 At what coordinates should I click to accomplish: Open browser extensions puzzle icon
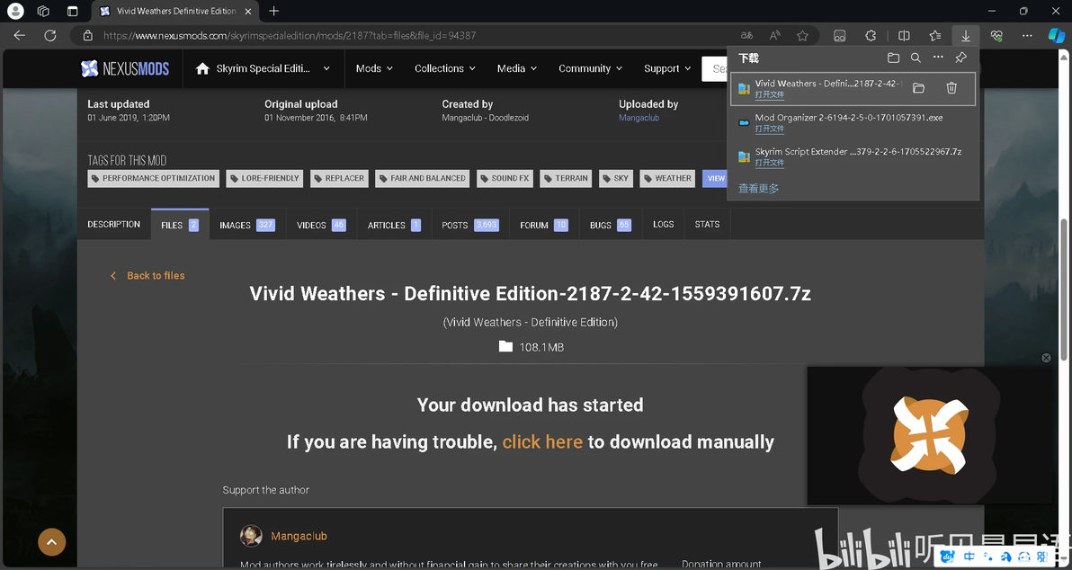click(x=871, y=36)
